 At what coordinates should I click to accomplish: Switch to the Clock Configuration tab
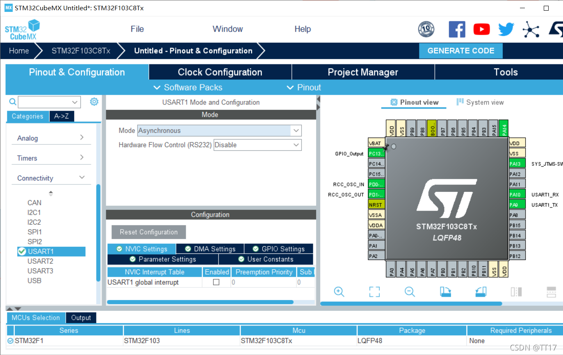point(220,72)
